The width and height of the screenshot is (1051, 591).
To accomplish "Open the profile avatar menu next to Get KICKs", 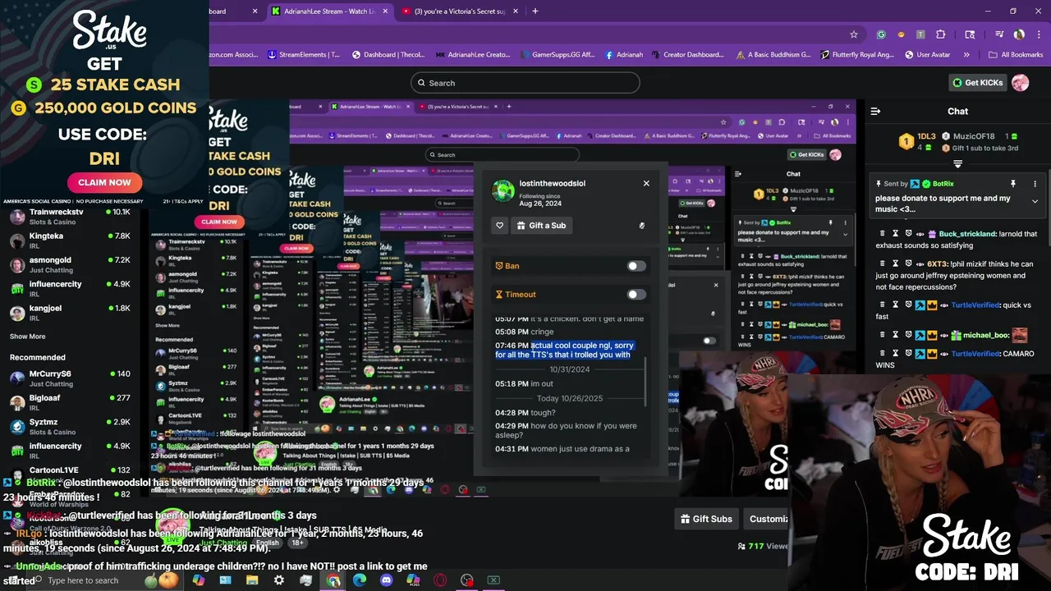I will pyautogui.click(x=1020, y=83).
